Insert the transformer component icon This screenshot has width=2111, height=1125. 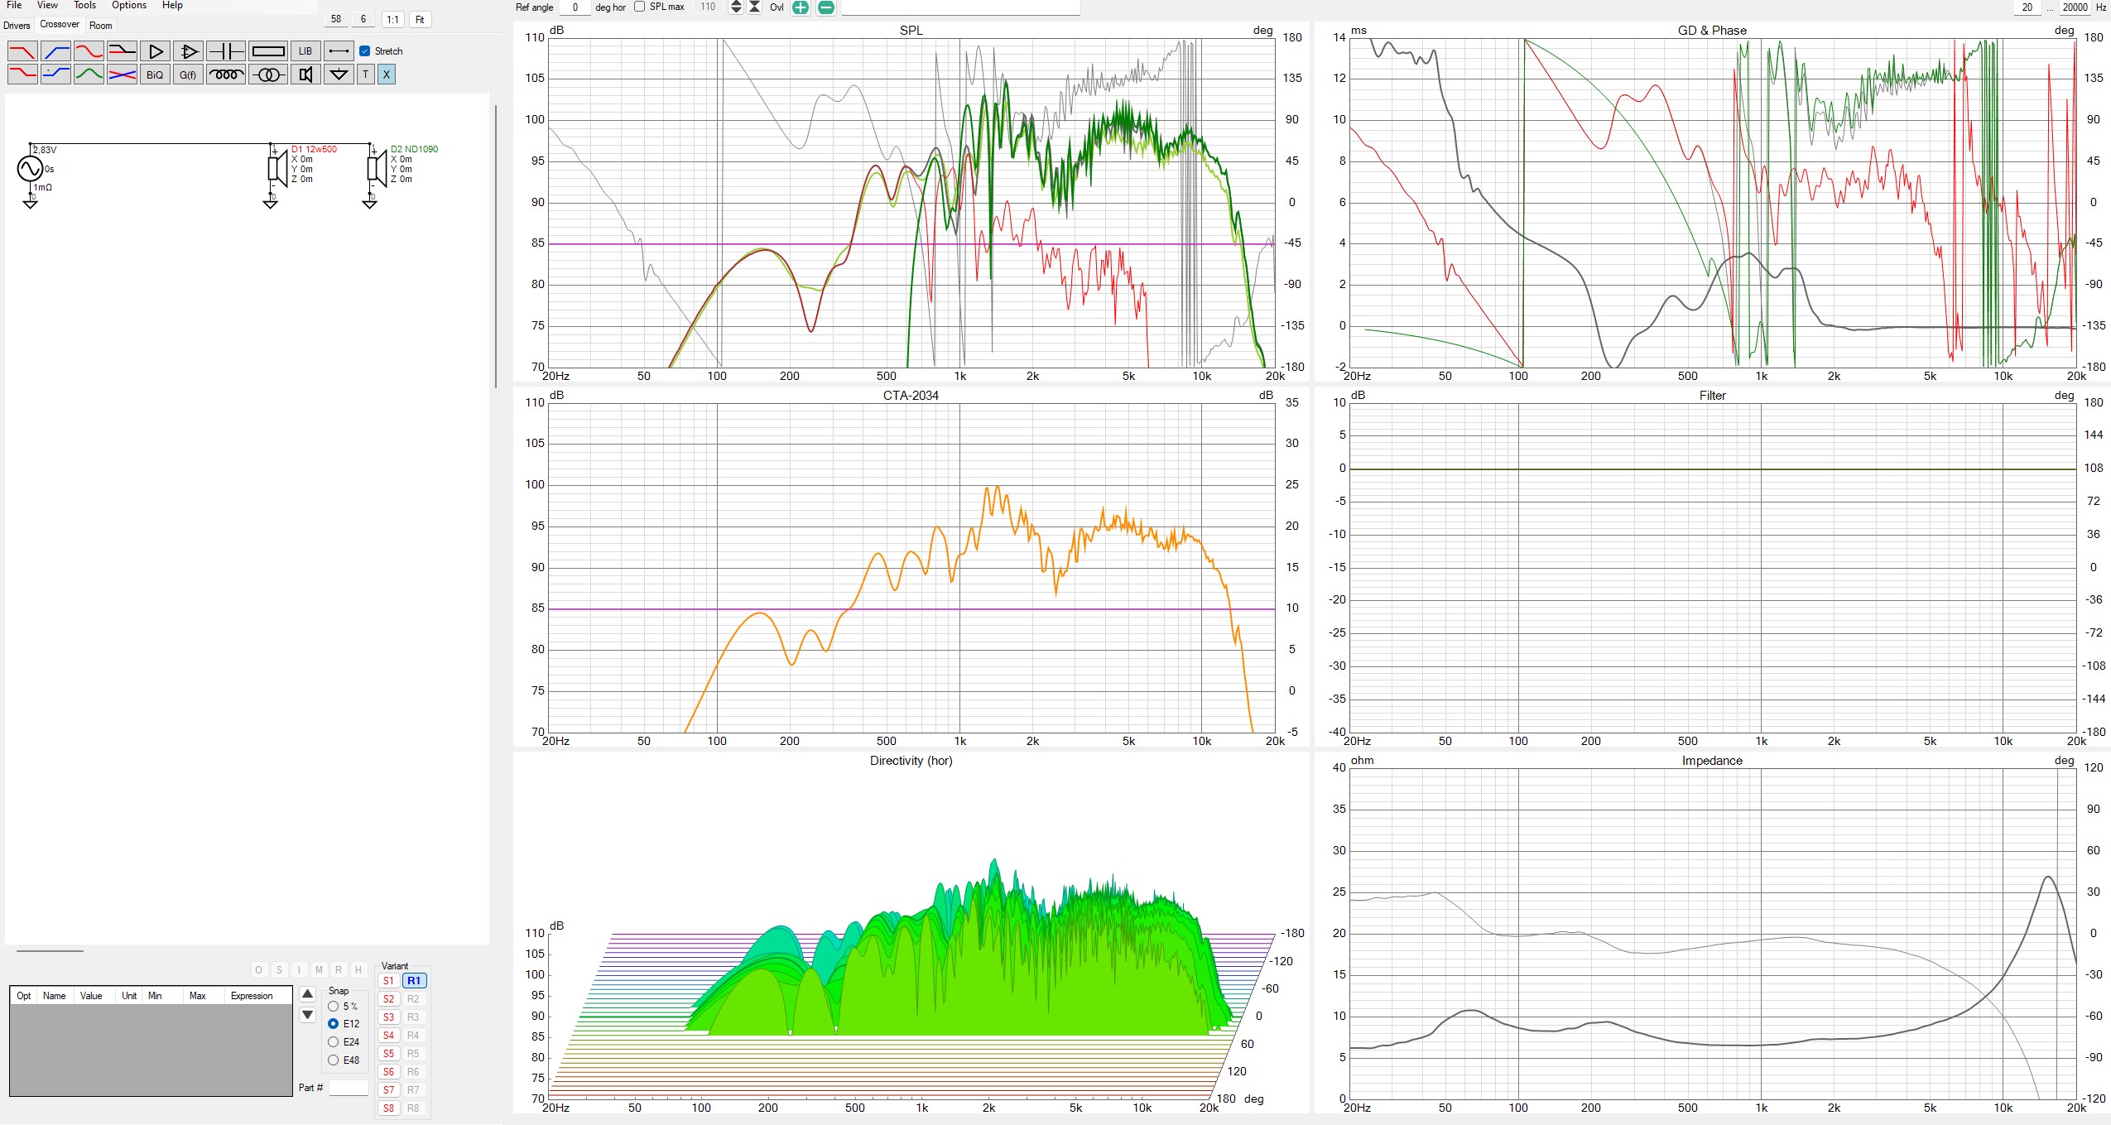pos(267,75)
